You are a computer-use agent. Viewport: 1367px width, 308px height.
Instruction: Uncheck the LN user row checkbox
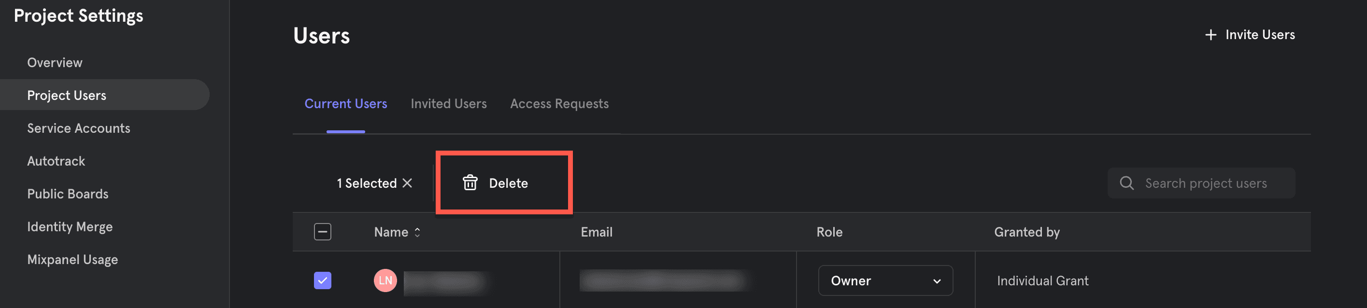coord(323,280)
